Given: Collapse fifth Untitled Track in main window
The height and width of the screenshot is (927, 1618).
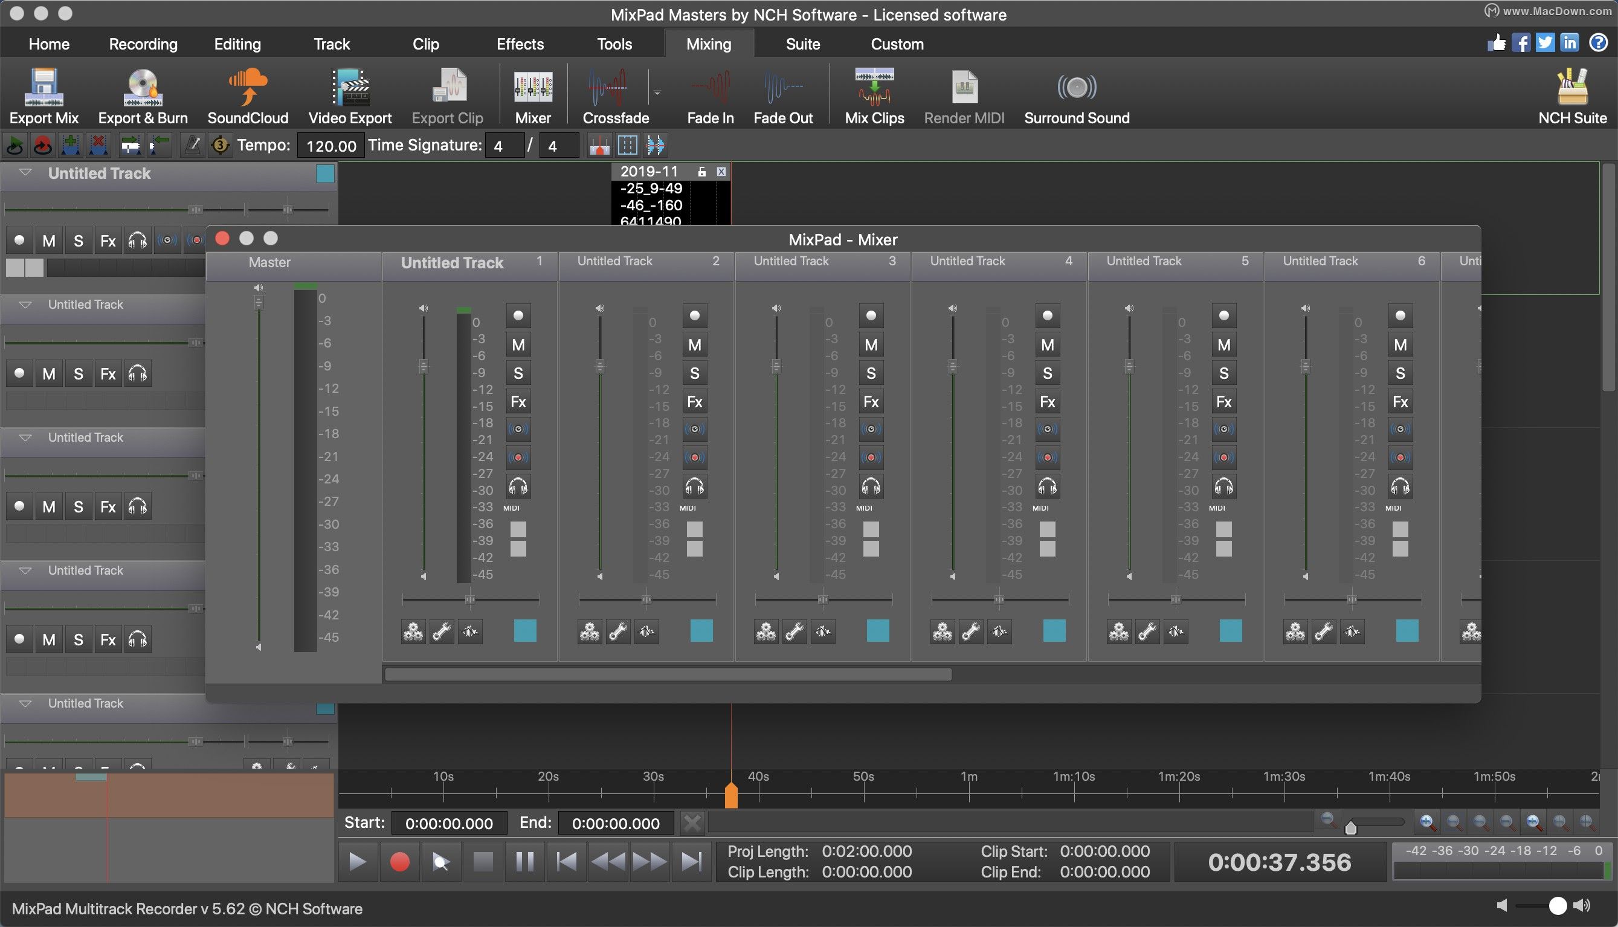Looking at the screenshot, I should click(x=25, y=703).
